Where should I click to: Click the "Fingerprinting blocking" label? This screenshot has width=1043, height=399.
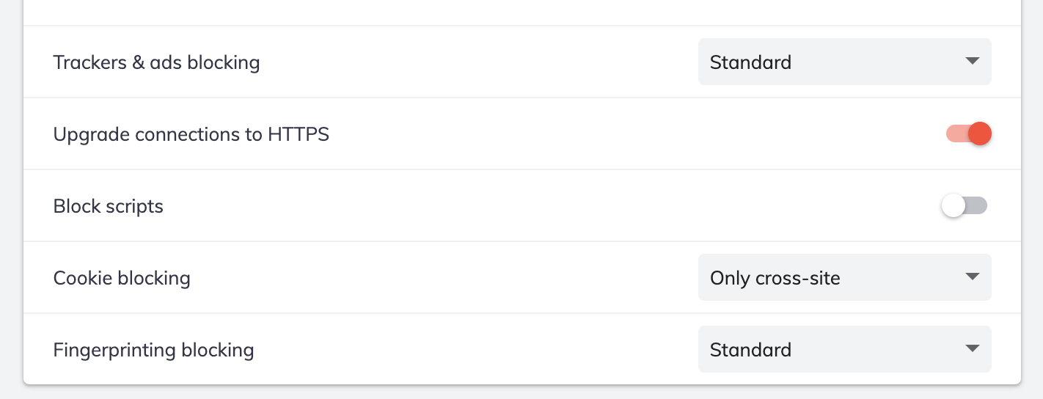click(x=153, y=350)
